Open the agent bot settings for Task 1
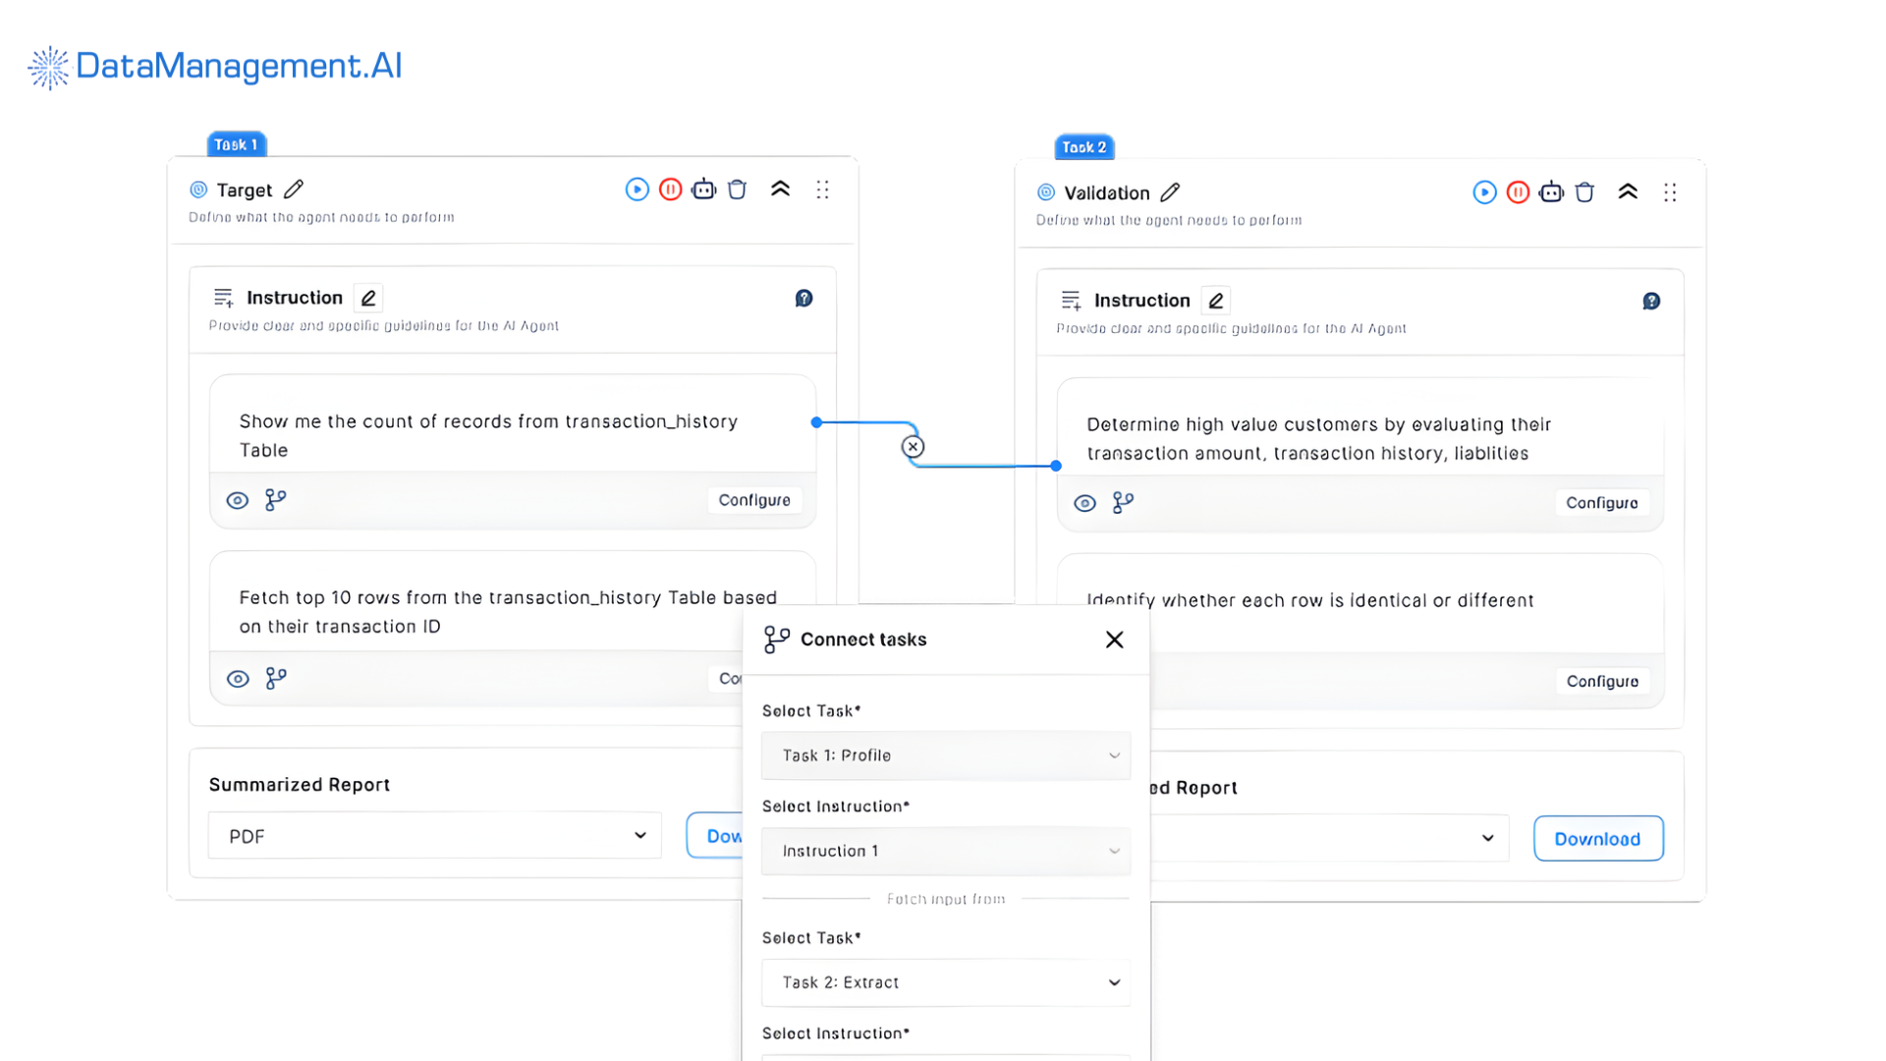1886x1061 pixels. pyautogui.click(x=703, y=189)
